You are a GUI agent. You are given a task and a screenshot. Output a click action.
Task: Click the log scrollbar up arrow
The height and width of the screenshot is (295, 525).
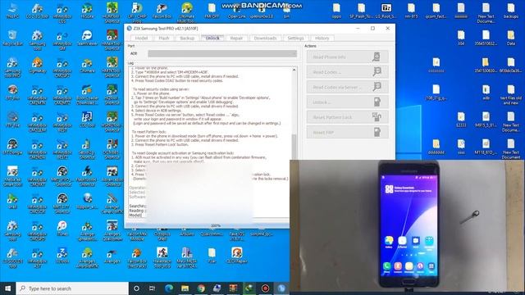[x=294, y=70]
